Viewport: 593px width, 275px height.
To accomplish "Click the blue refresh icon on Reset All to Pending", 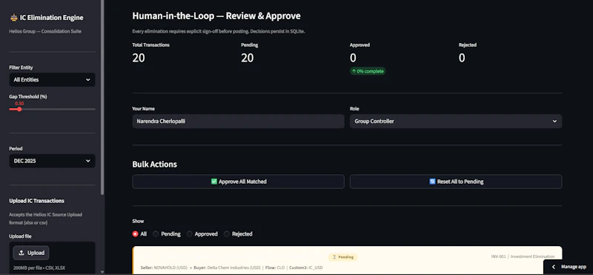I will pos(432,182).
